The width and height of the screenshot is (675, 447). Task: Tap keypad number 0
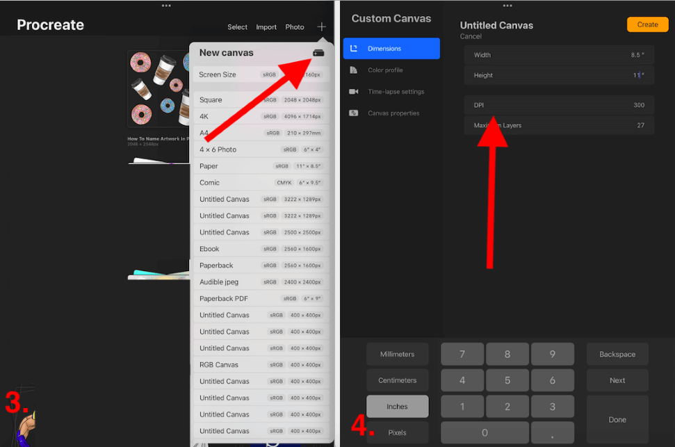485,432
